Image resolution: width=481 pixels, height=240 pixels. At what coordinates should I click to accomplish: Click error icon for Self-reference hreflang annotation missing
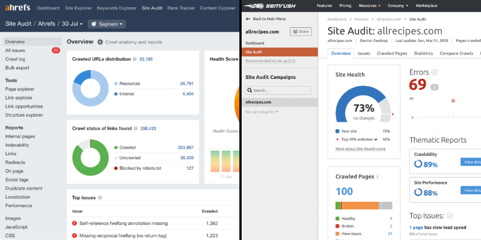point(74,223)
